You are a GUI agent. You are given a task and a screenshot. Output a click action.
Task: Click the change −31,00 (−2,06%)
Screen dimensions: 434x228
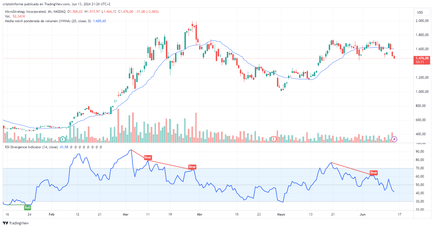(x=147, y=12)
